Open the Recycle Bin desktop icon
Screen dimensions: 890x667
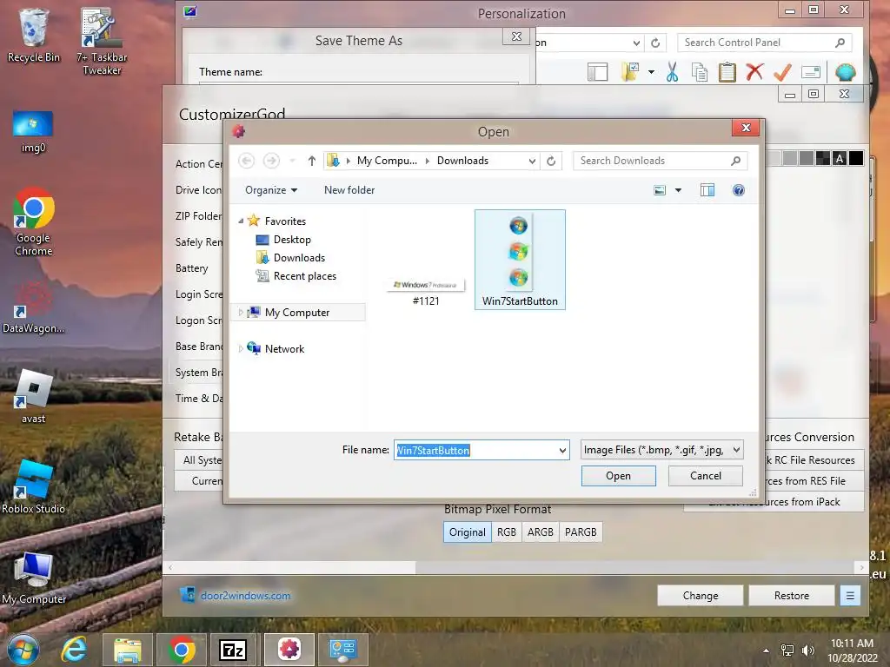point(34,35)
